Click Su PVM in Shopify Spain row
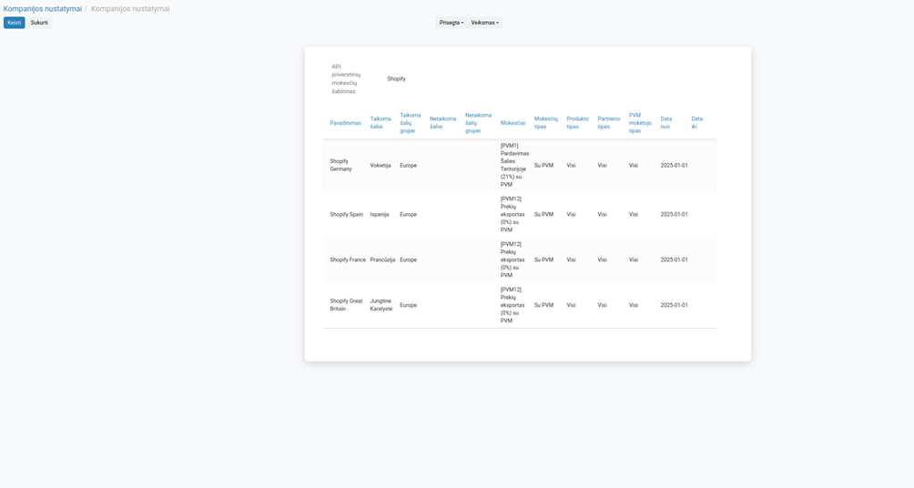The width and height of the screenshot is (914, 488). coord(543,215)
